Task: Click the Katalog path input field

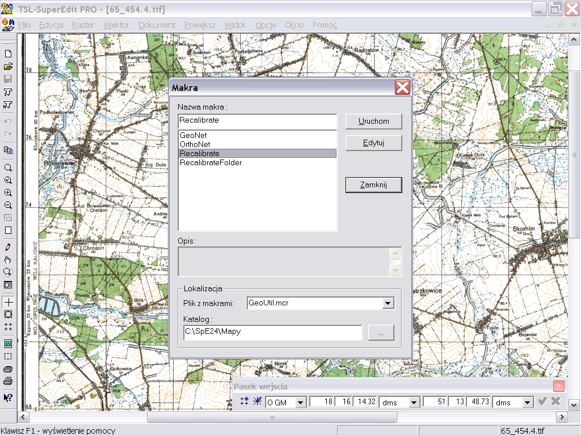Action: (x=272, y=332)
